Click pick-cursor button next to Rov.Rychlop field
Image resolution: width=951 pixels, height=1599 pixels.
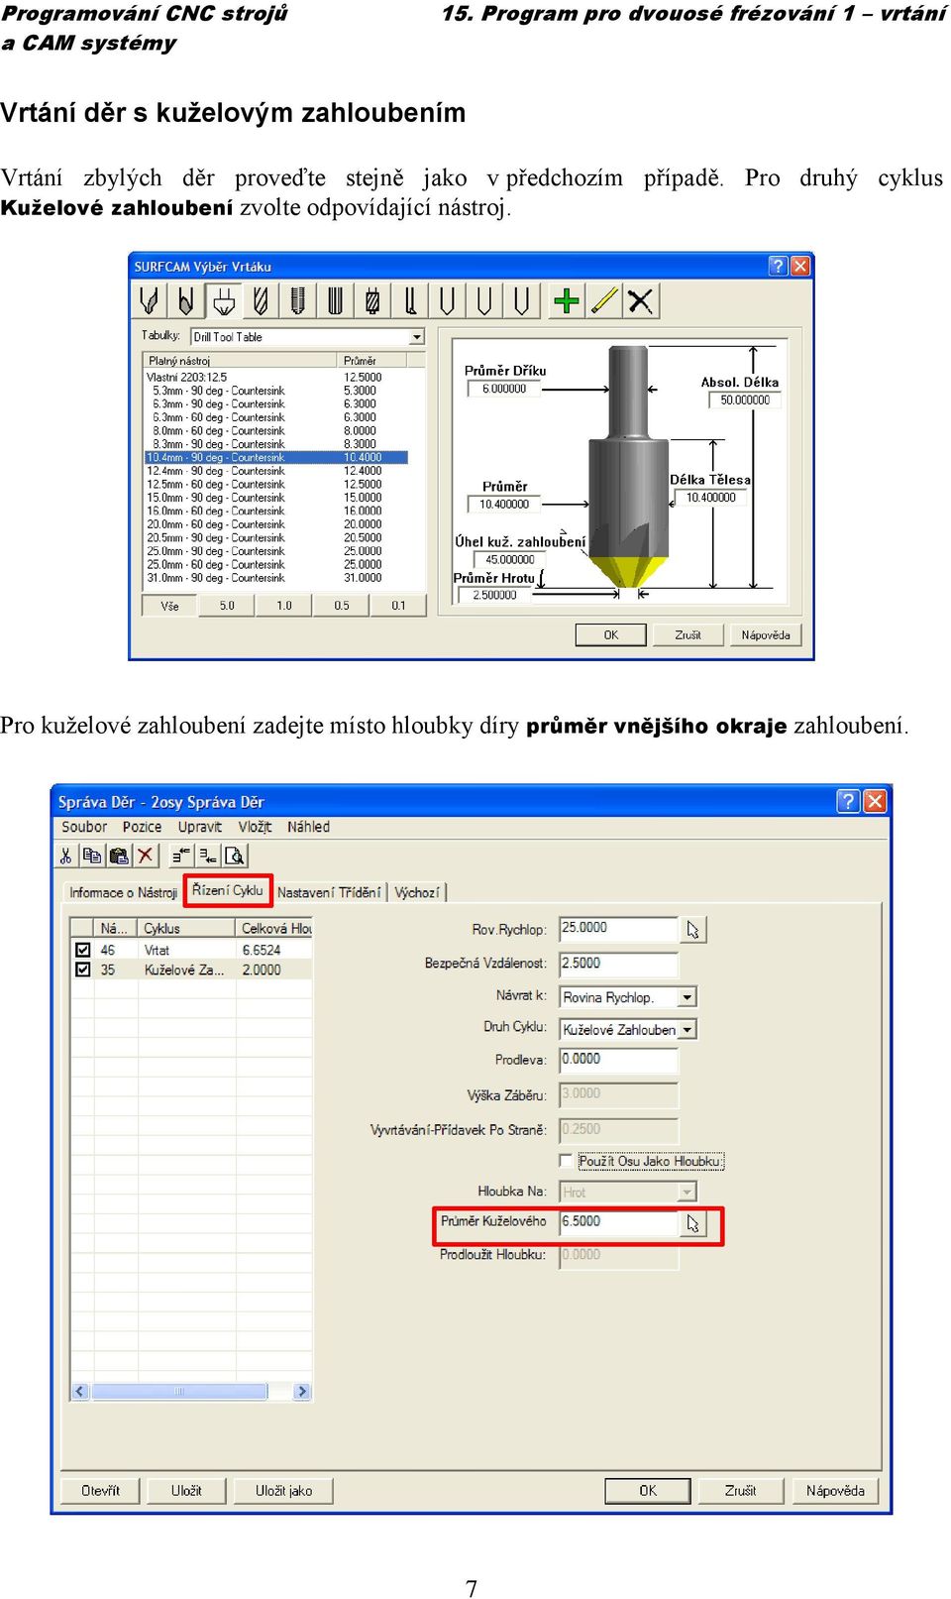click(x=693, y=930)
